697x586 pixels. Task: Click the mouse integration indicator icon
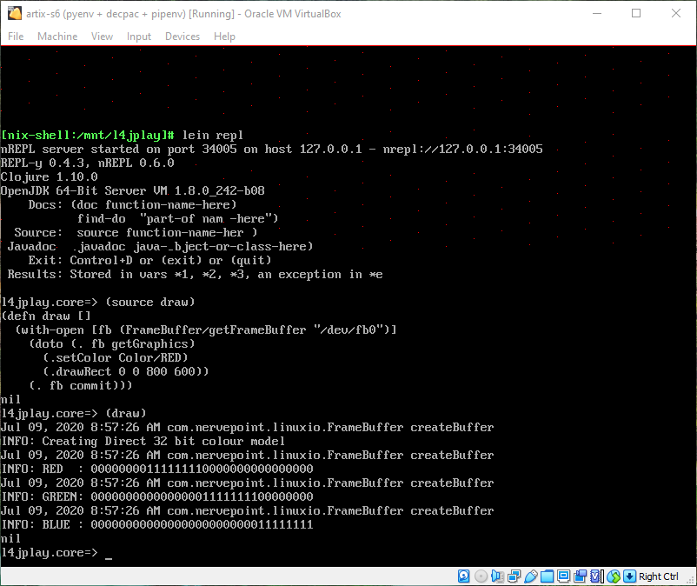pos(614,576)
